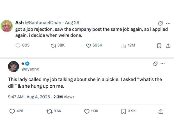The height and width of the screenshot is (116, 174).
Task: Open ayaonx's profile picture
Action: pos(13,67)
